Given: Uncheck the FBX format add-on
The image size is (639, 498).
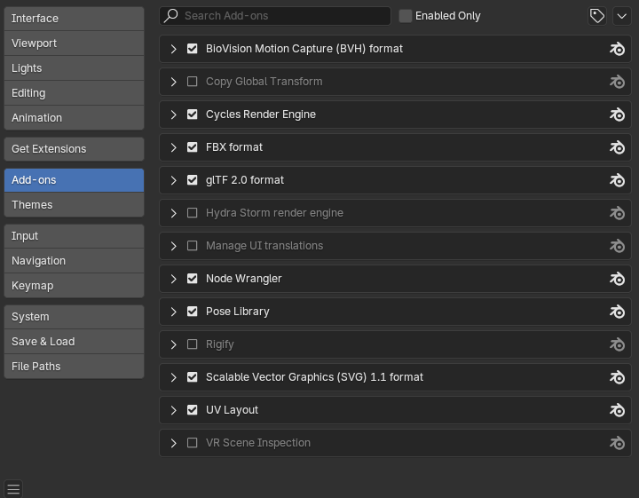Looking at the screenshot, I should pyautogui.click(x=192, y=147).
